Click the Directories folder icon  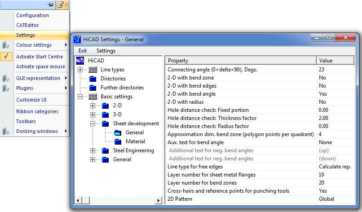pos(93,79)
